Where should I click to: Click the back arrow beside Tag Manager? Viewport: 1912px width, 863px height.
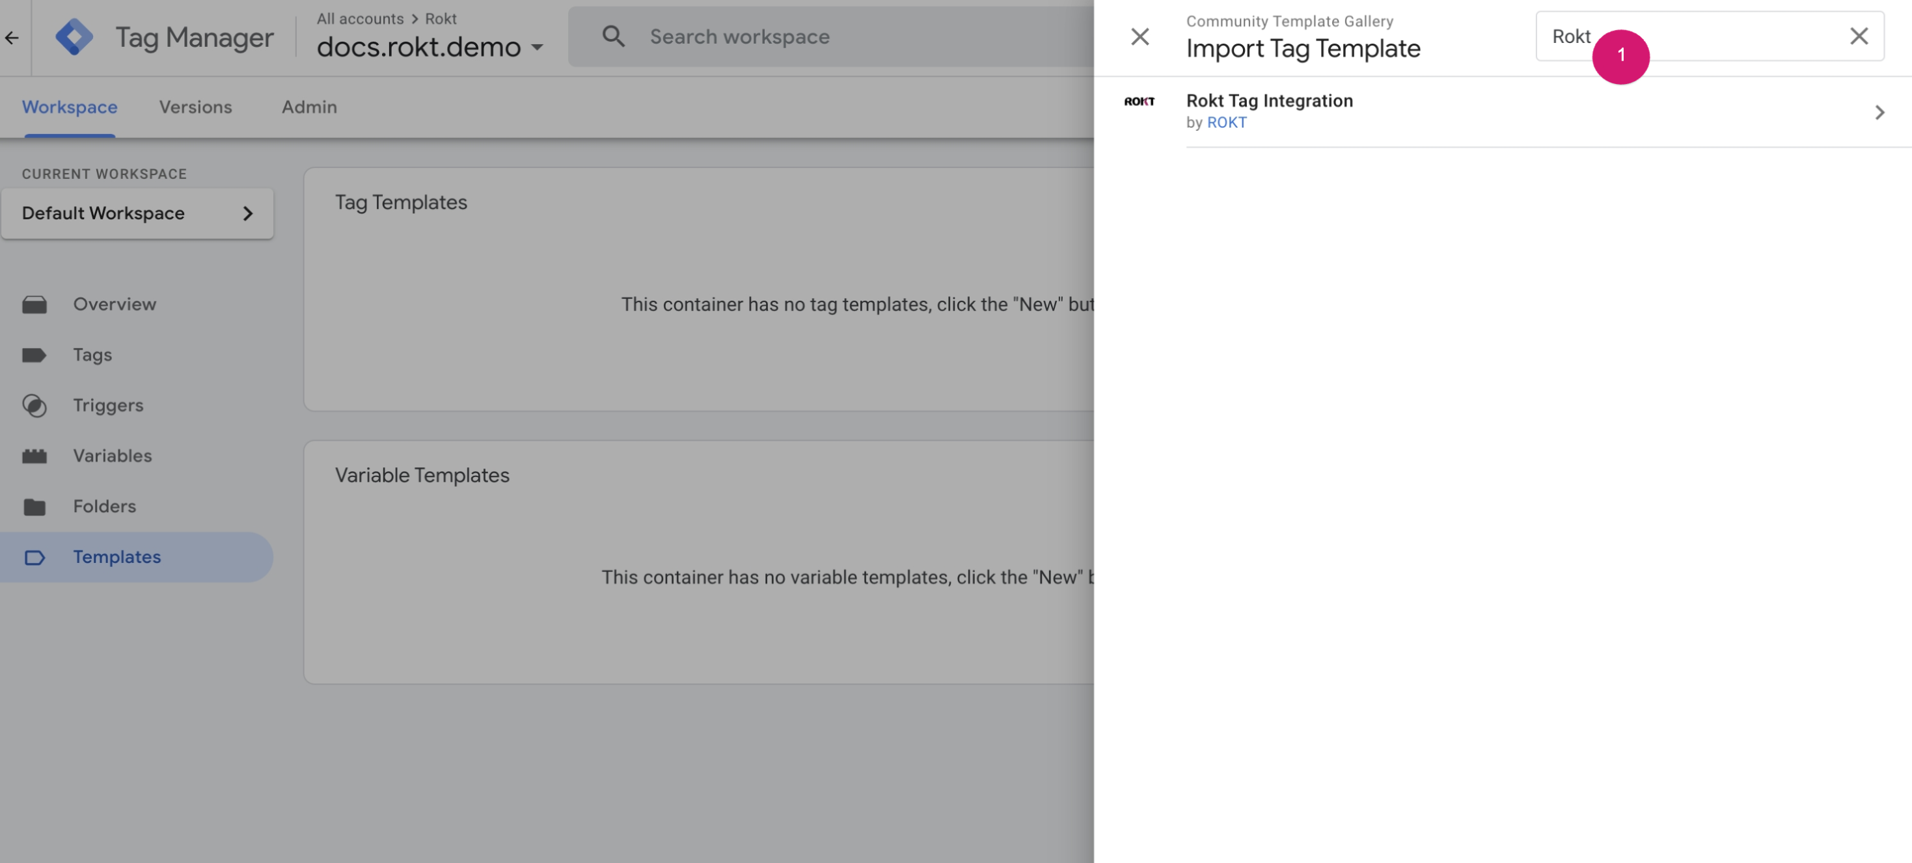coord(12,37)
